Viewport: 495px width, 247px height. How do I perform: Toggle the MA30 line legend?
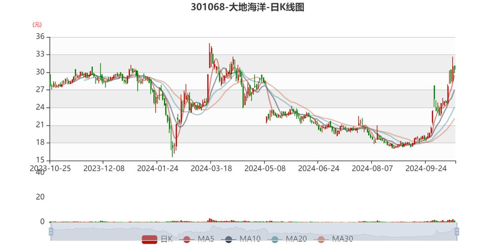[x=333, y=239]
